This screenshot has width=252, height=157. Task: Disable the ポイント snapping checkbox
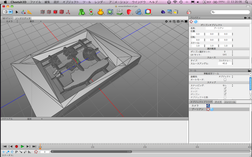tap(225, 89)
